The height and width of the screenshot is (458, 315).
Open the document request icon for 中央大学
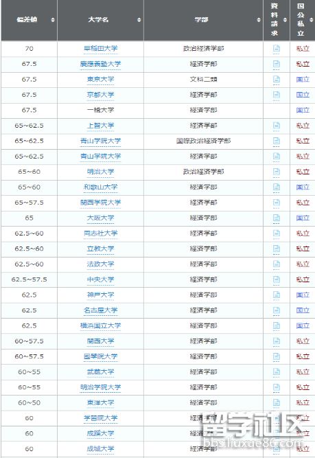pos(276,279)
